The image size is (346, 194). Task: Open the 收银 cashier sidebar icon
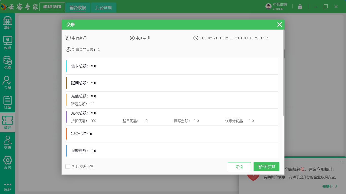pyautogui.click(x=8, y=43)
